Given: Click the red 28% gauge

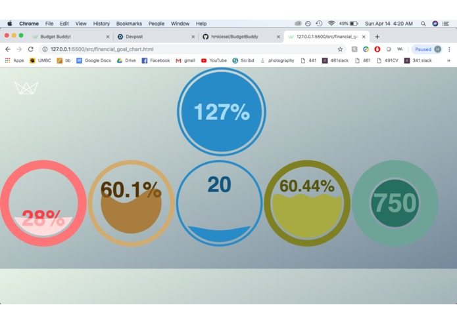Looking at the screenshot, I should pos(43,203).
